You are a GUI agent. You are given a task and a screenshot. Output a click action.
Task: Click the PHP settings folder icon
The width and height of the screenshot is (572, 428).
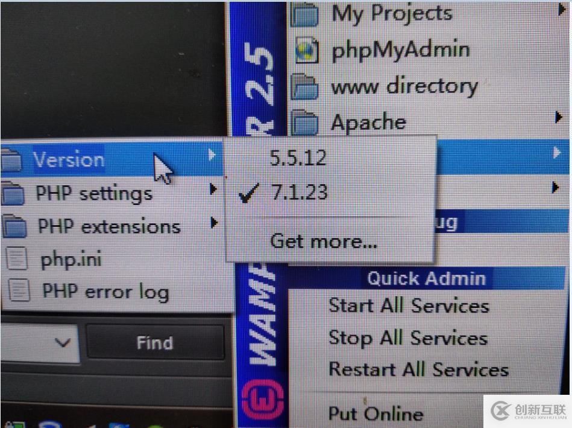[13, 193]
